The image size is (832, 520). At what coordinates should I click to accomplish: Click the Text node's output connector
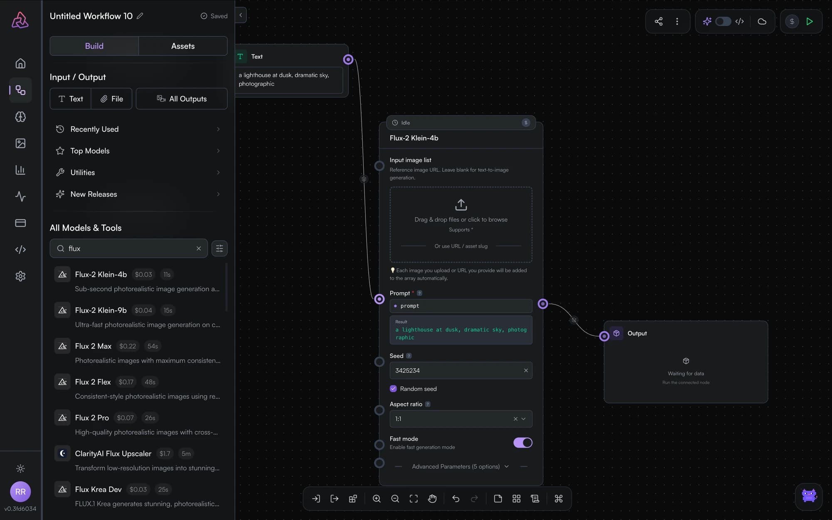tap(348, 59)
